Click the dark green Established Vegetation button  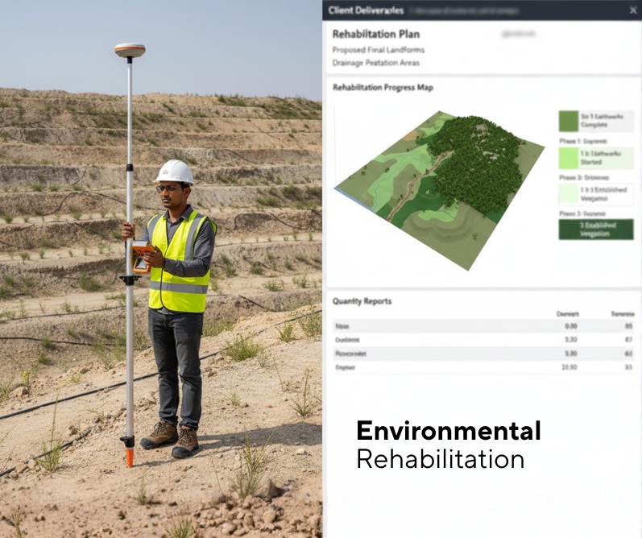[595, 230]
